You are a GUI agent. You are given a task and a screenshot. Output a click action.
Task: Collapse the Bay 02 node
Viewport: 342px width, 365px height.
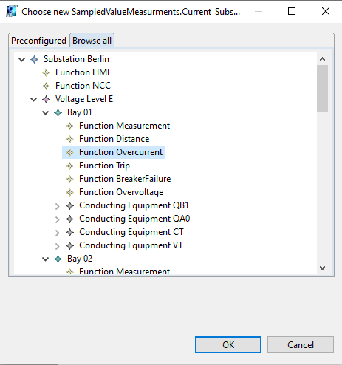[46, 259]
